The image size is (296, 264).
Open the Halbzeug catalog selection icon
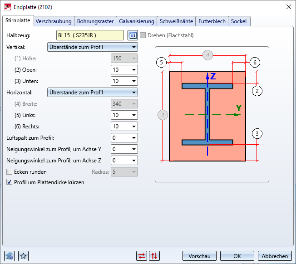click(132, 35)
